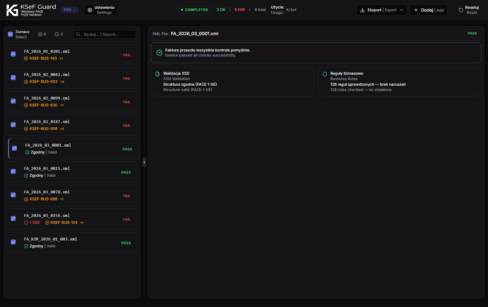Uncheck the FA_2026_01_0201.xml checkbox

pos(13,54)
